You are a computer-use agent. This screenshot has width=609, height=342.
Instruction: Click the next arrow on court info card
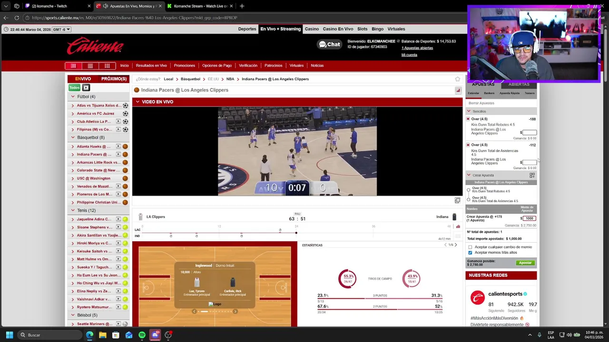point(235,312)
